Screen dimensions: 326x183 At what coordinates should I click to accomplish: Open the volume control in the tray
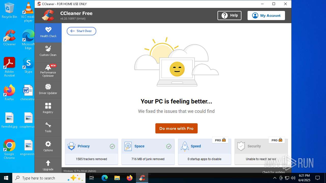click(293, 178)
